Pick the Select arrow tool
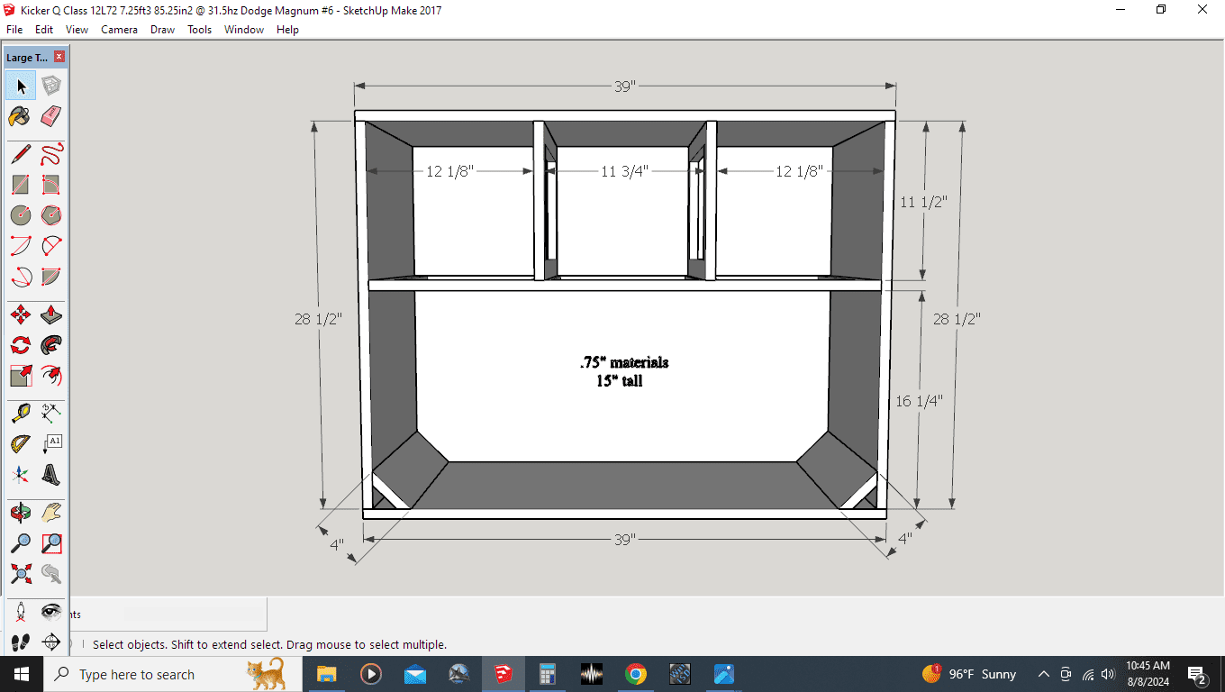Image resolution: width=1225 pixels, height=692 pixels. (x=21, y=86)
